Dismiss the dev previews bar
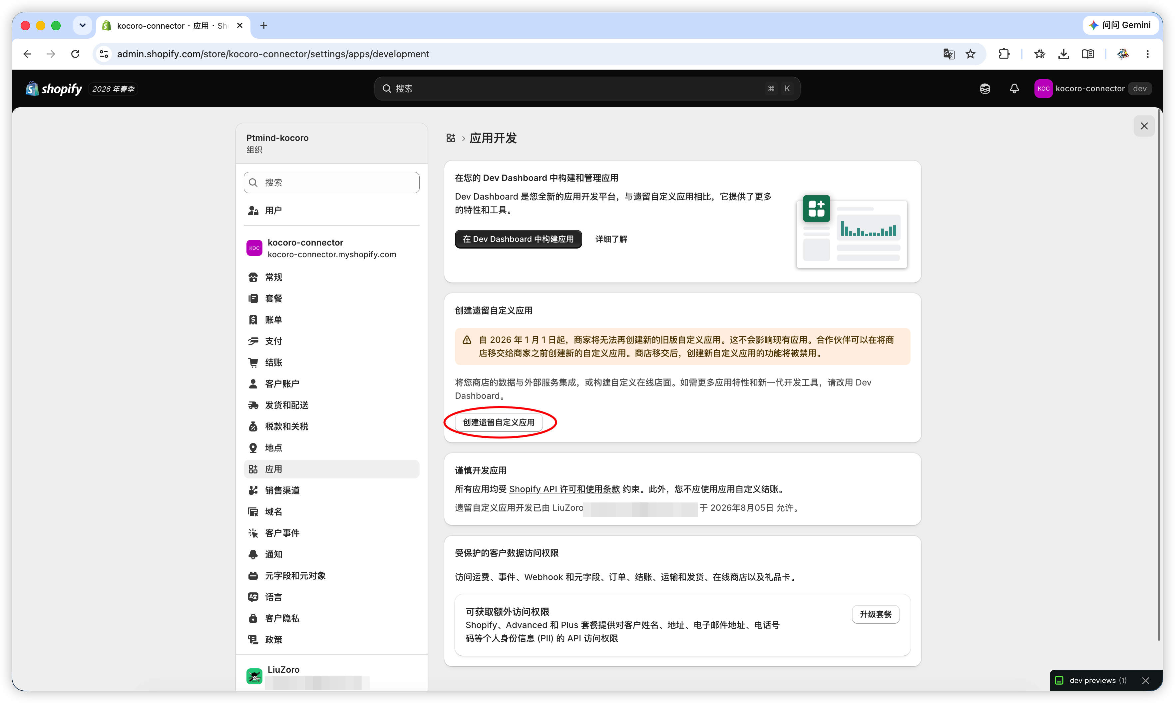The image size is (1175, 703). 1145,680
